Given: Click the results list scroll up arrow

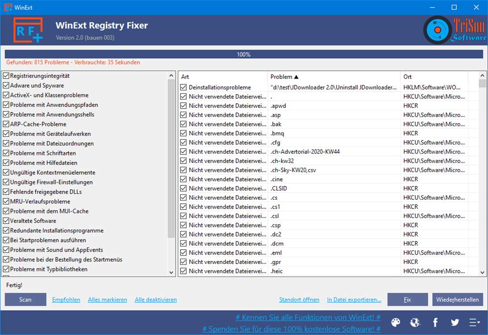Looking at the screenshot, I should coord(482,75).
